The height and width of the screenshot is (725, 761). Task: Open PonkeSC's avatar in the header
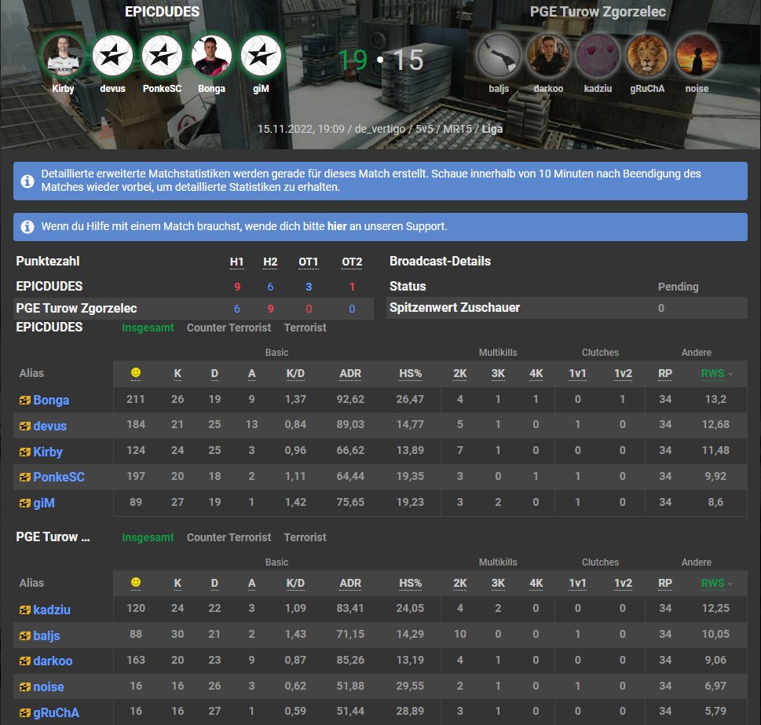point(162,56)
